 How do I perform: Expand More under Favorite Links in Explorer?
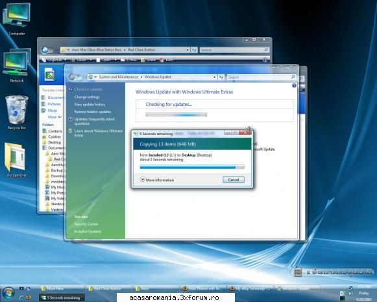click(54, 117)
